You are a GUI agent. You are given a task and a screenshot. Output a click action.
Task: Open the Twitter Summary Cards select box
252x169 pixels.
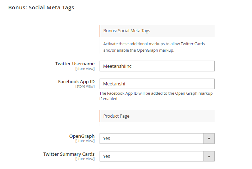[157, 156]
